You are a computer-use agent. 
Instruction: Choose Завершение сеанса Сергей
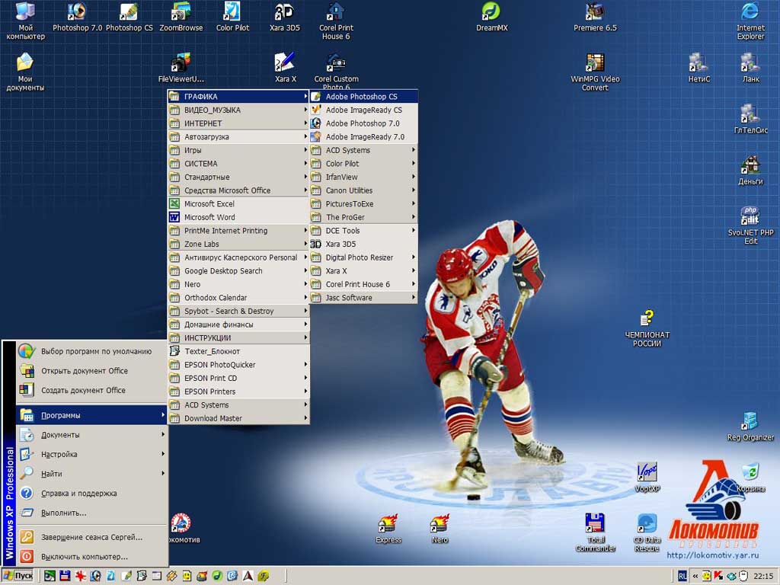[92, 537]
